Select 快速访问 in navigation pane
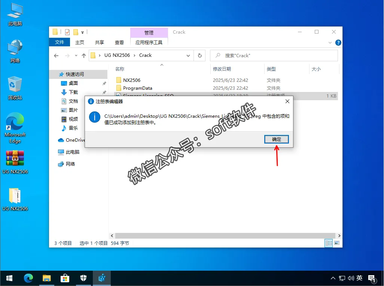This screenshot has height=286, width=384. point(78,74)
